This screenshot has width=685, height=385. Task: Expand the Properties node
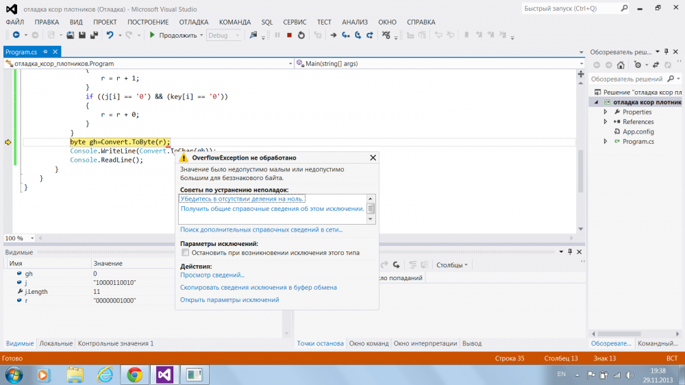click(606, 112)
